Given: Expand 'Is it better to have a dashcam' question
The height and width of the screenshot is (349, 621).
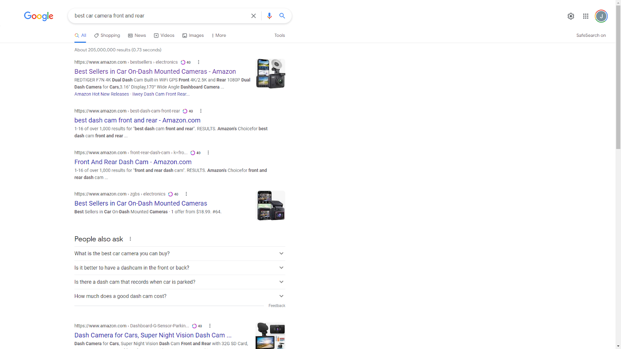Looking at the screenshot, I should click(180, 268).
